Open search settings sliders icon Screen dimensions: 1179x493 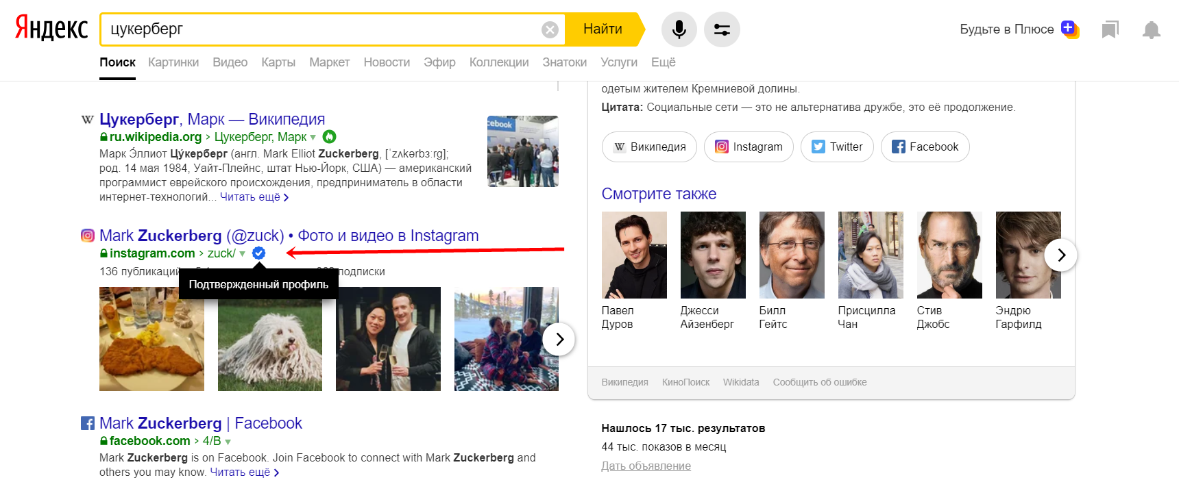click(x=722, y=29)
